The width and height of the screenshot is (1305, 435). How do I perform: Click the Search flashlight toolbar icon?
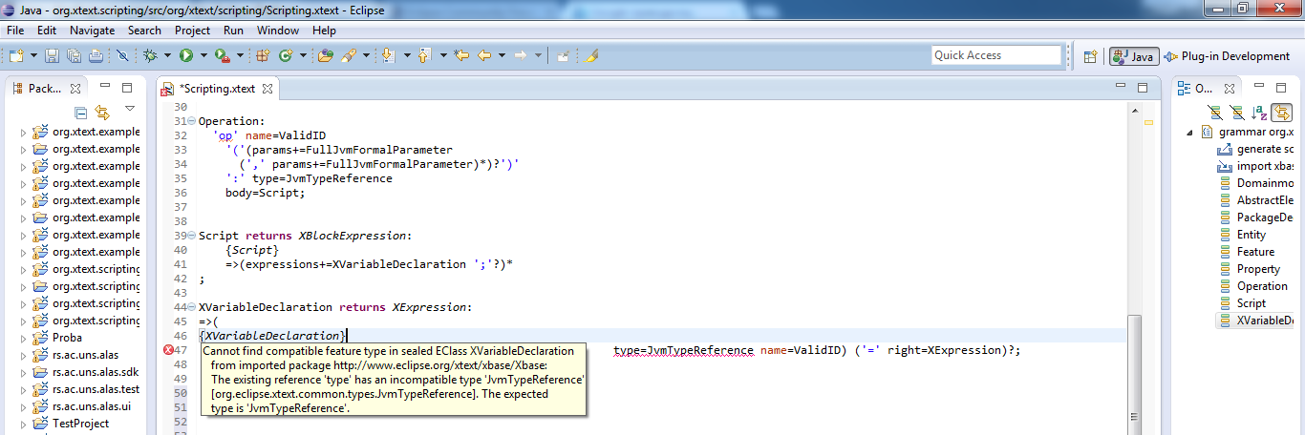(x=349, y=56)
